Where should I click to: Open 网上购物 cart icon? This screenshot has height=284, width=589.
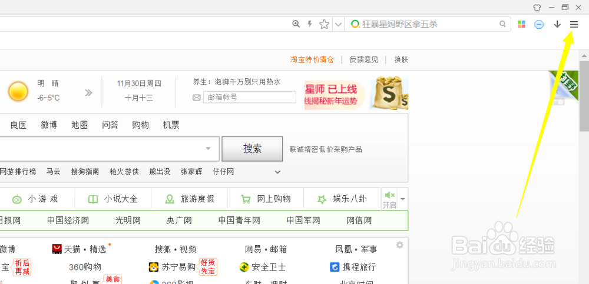tap(246, 199)
